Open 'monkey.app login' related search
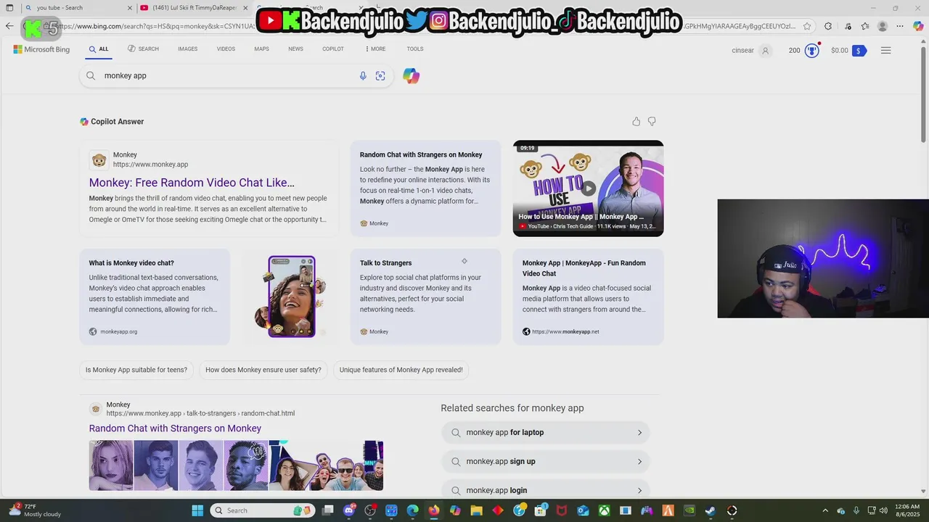Screen dimensions: 929x522 (546, 491)
